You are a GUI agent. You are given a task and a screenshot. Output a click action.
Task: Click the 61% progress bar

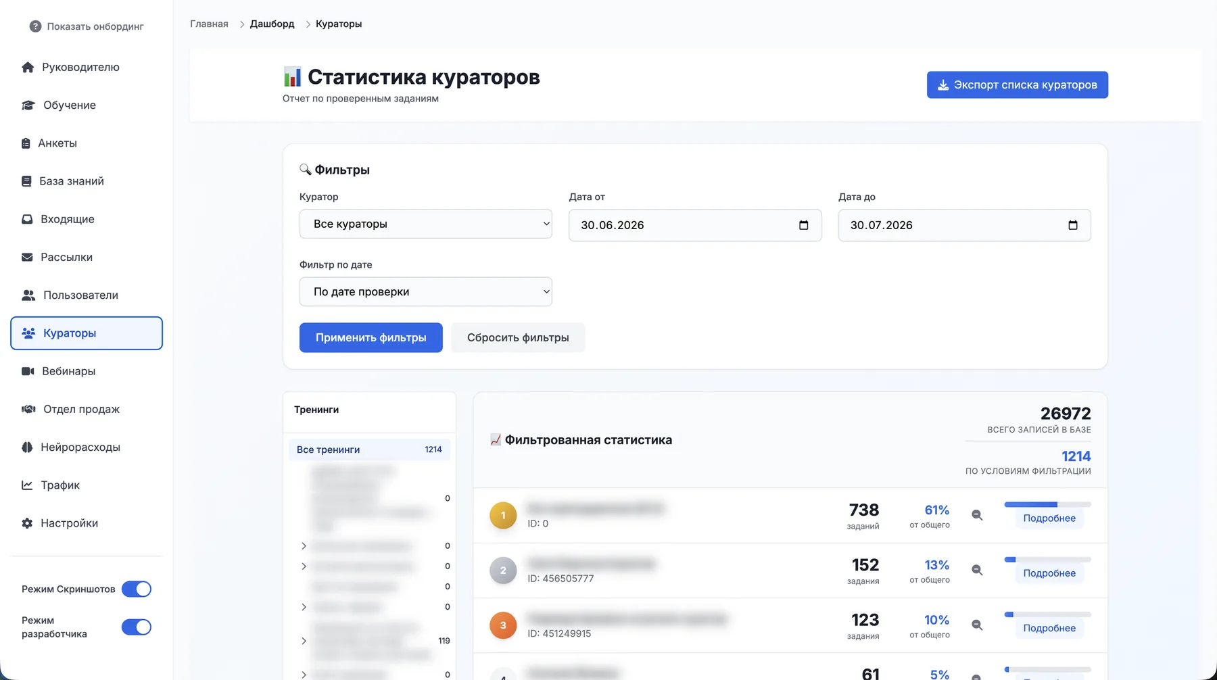coord(1048,504)
